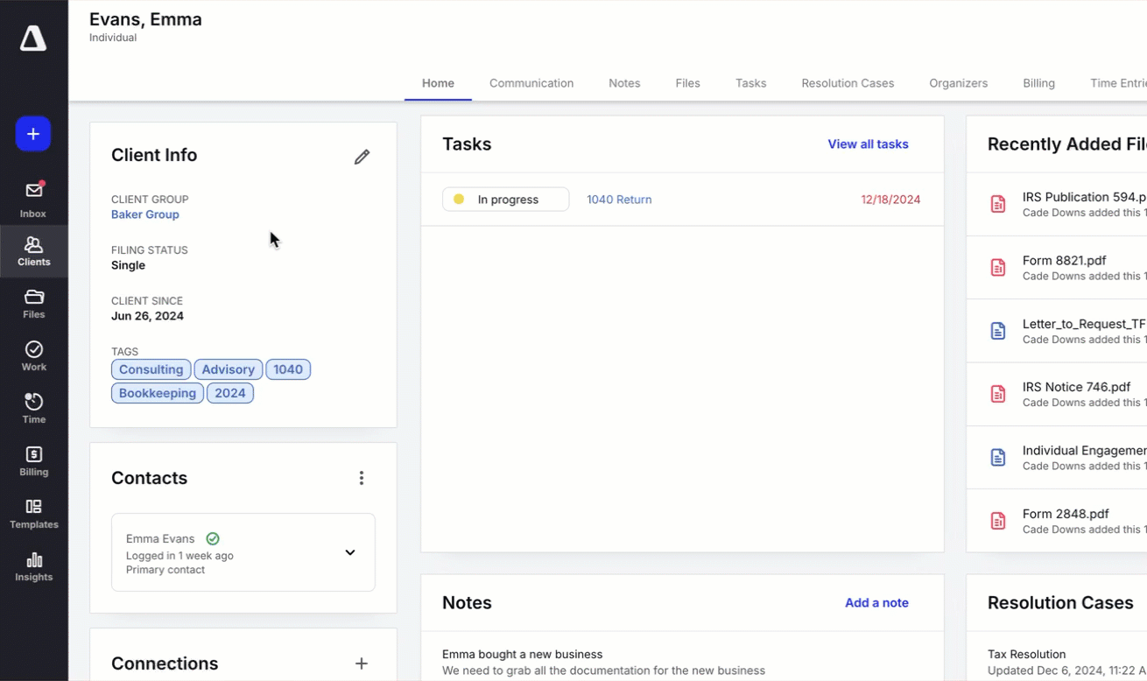Switch to the Communication tab
Image resolution: width=1147 pixels, height=681 pixels.
pyautogui.click(x=531, y=83)
